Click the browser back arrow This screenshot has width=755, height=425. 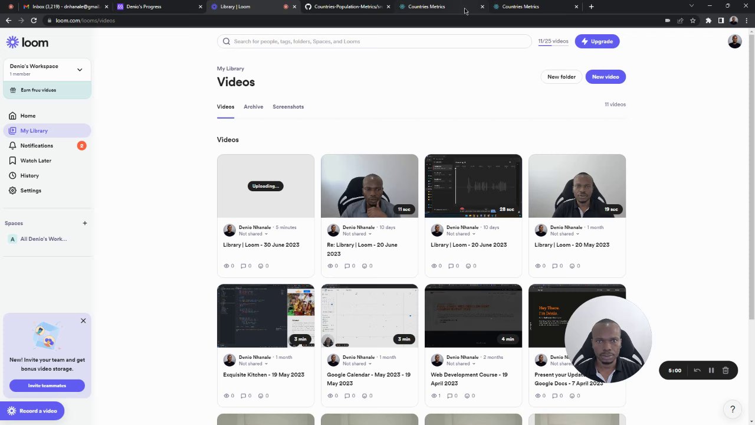click(8, 20)
